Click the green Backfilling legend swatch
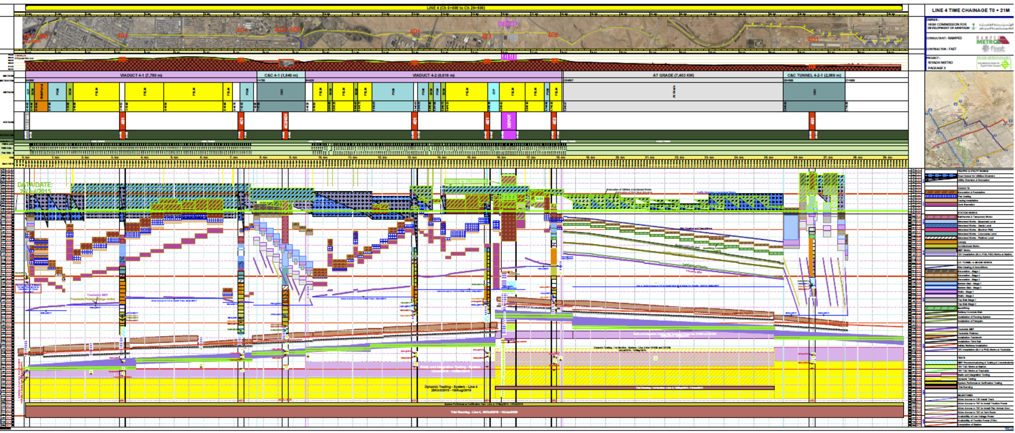The width and height of the screenshot is (1015, 433). click(940, 308)
